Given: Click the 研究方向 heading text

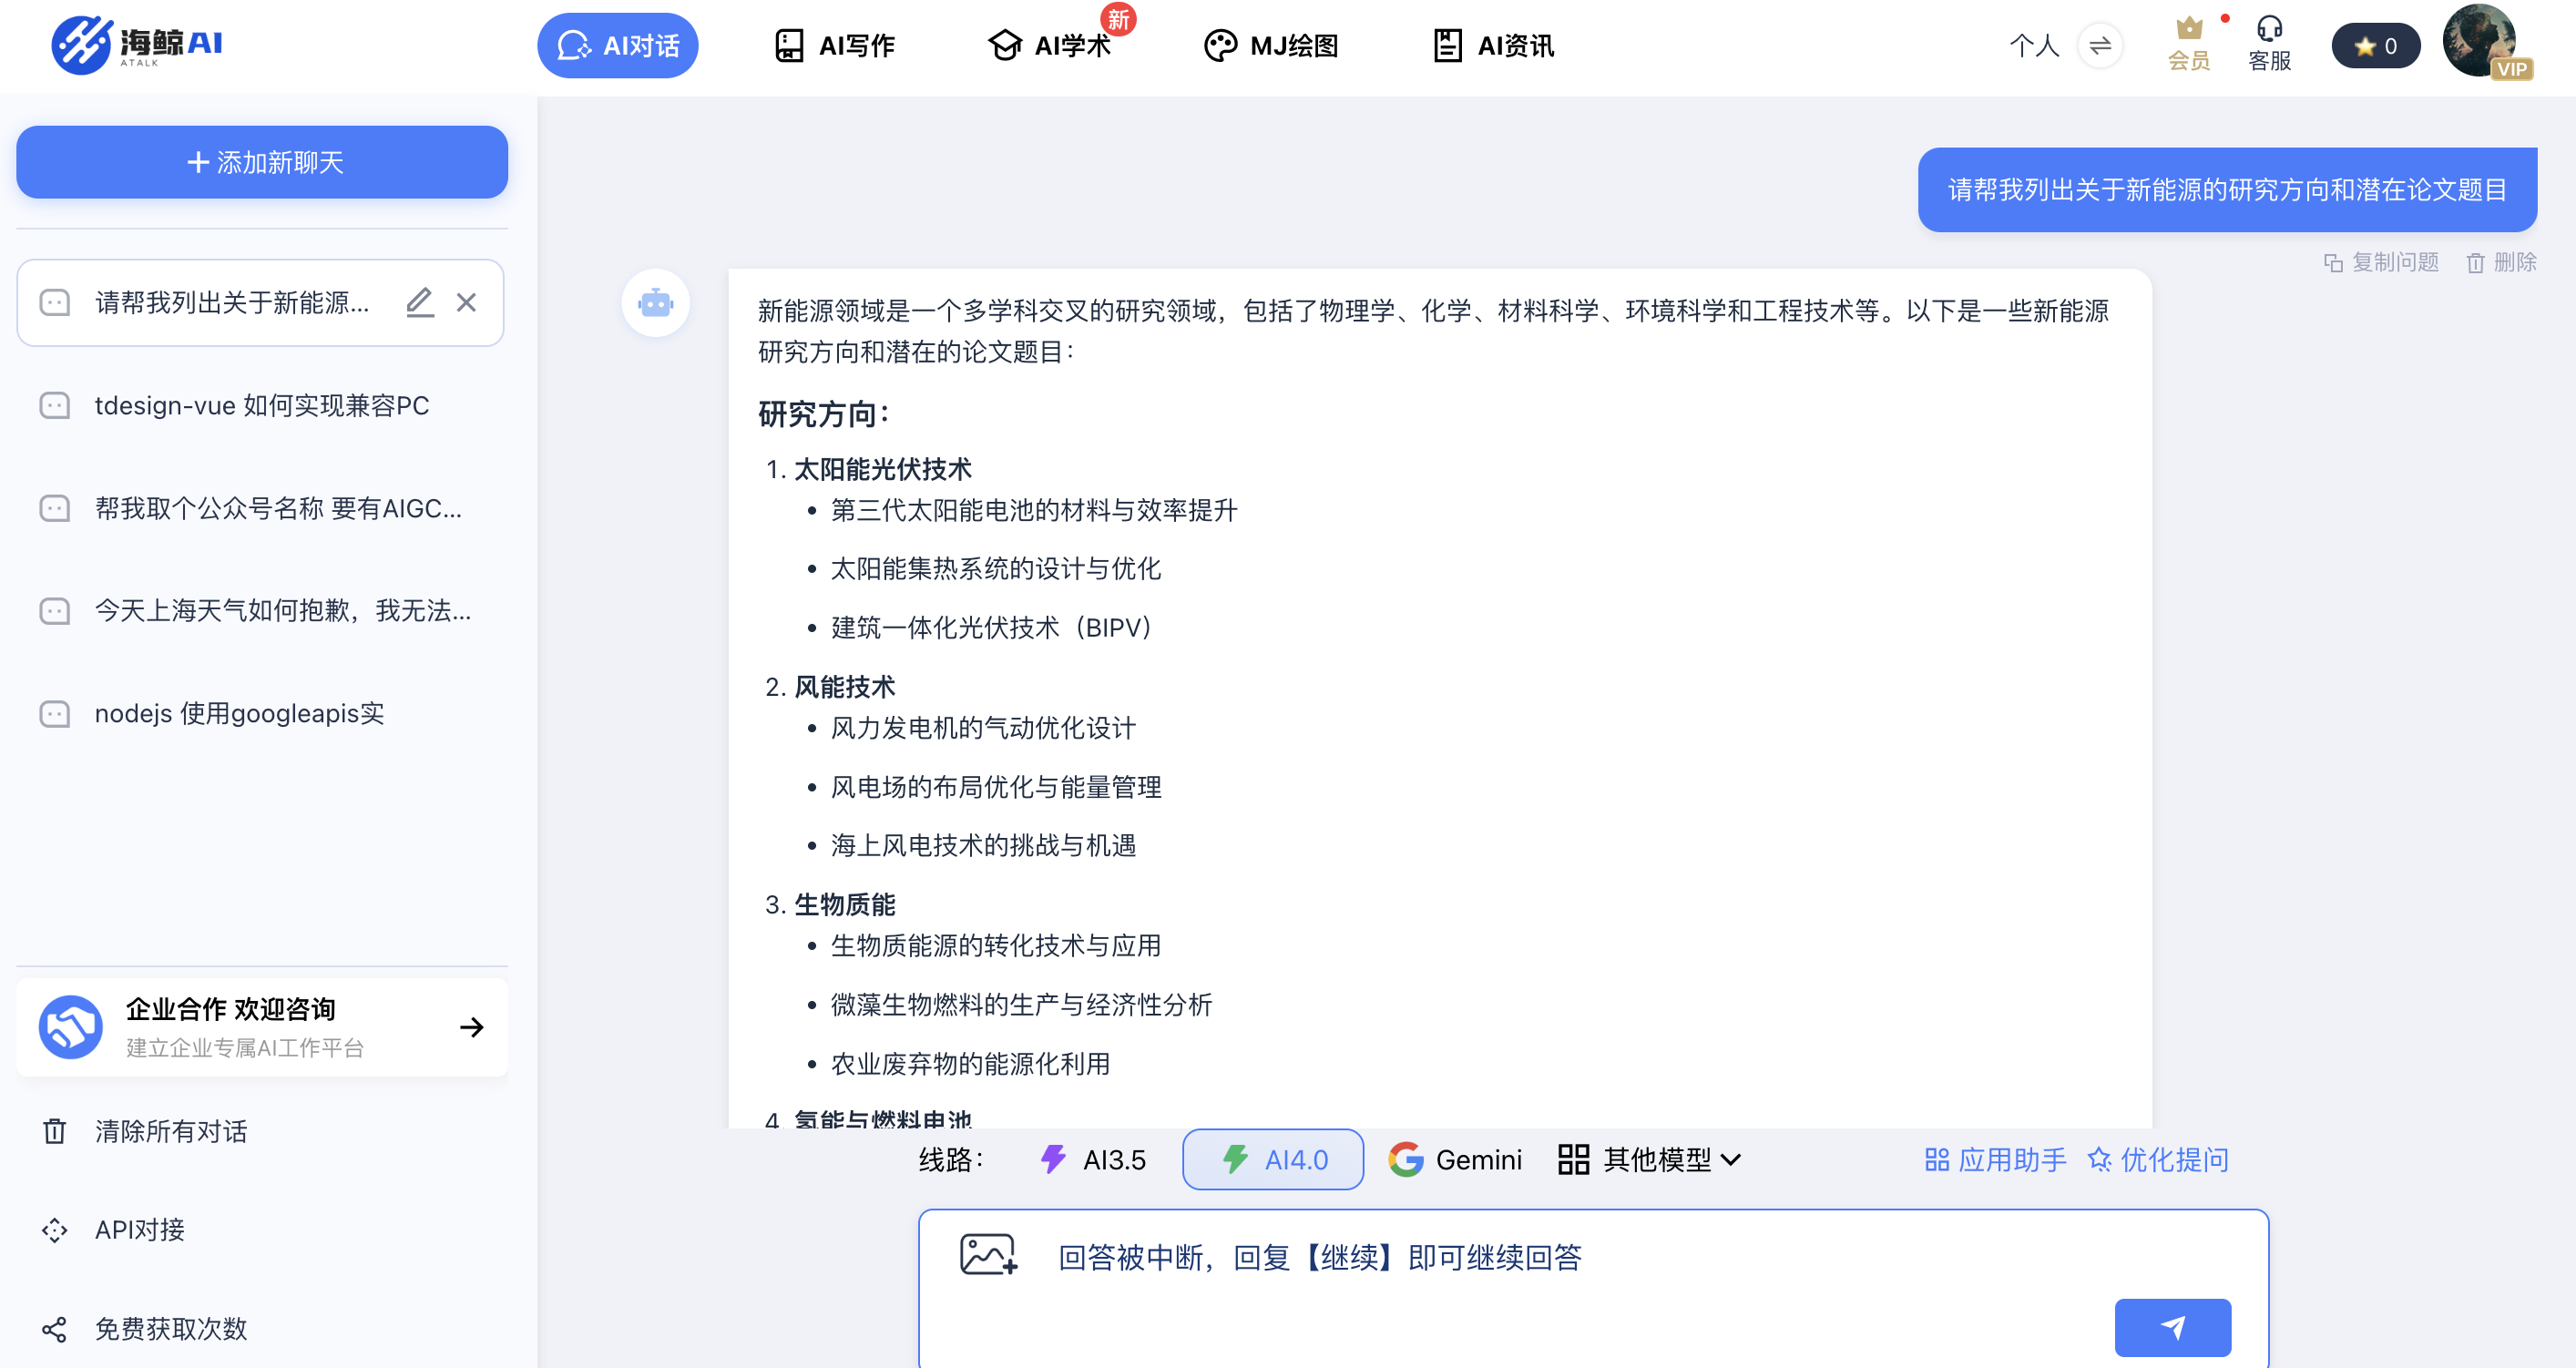Looking at the screenshot, I should click(823, 414).
